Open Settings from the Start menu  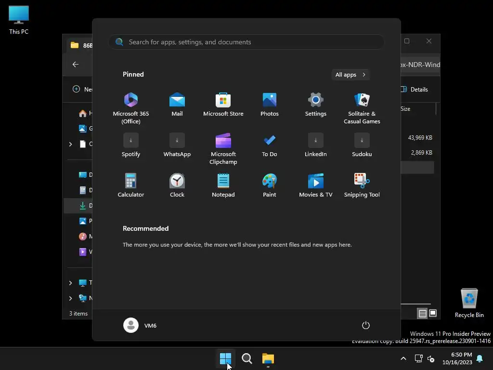point(316,105)
